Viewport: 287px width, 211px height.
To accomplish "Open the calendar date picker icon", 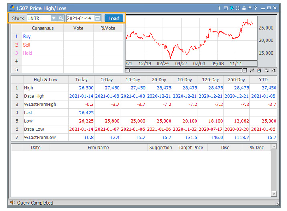I will (x=97, y=18).
